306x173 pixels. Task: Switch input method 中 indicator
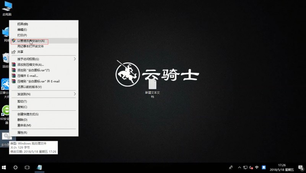pos(257,167)
